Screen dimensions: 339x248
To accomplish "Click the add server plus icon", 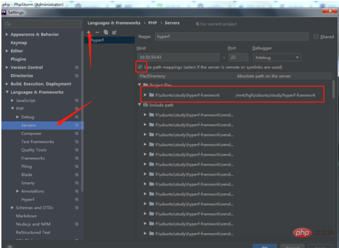I will (89, 32).
